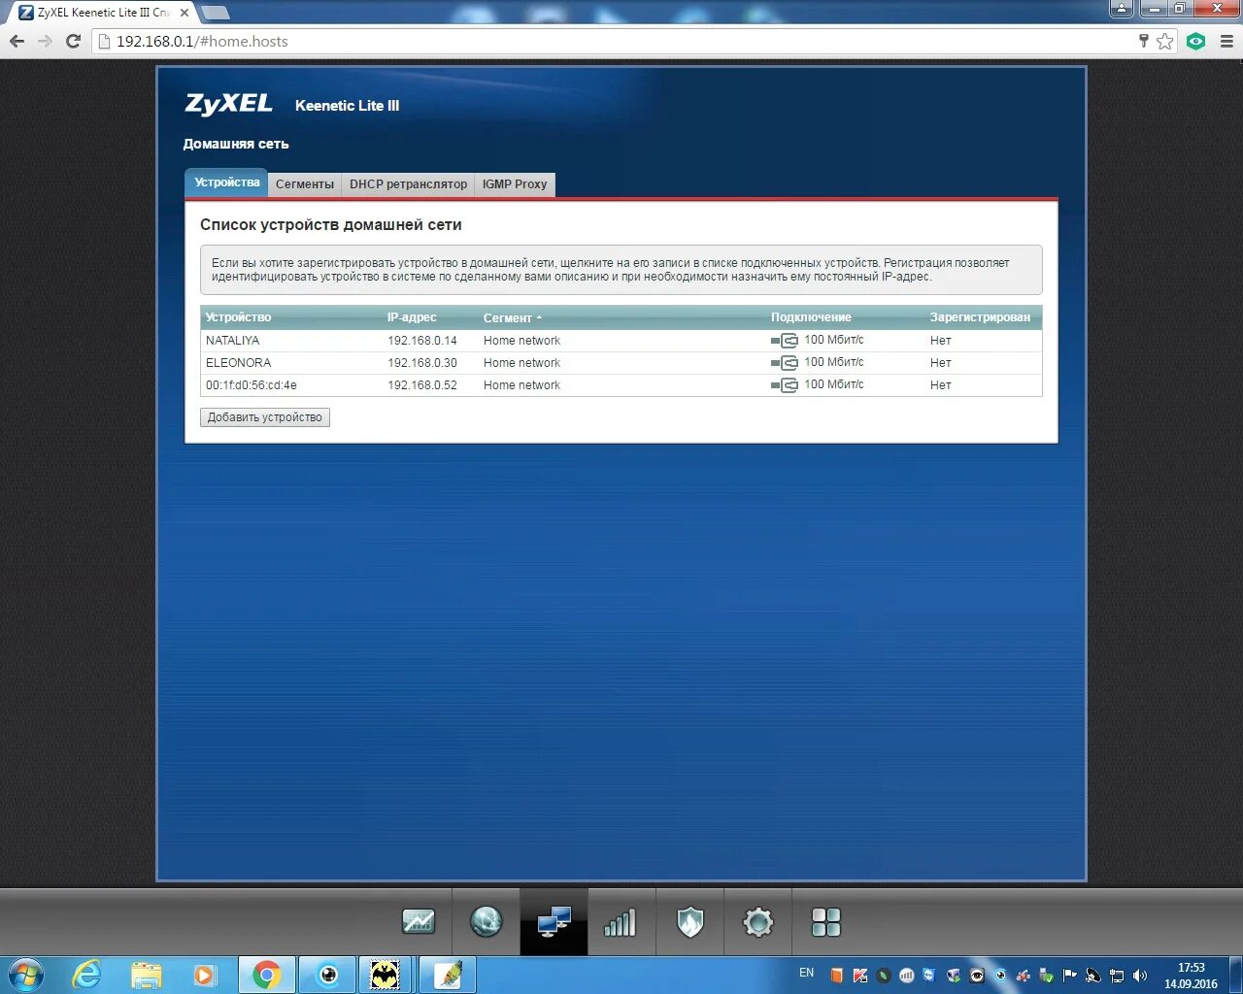The height and width of the screenshot is (994, 1243).
Task: Open the Applications grid section icon
Action: click(x=825, y=922)
